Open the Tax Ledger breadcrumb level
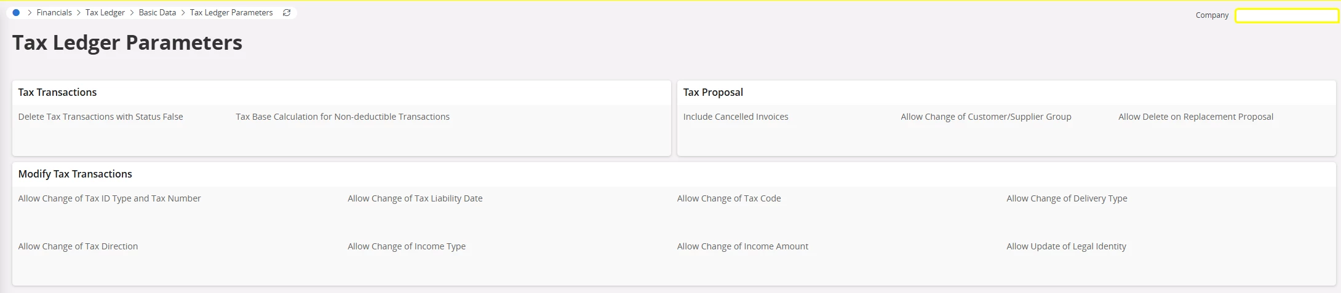This screenshot has height=293, width=1341. [105, 12]
